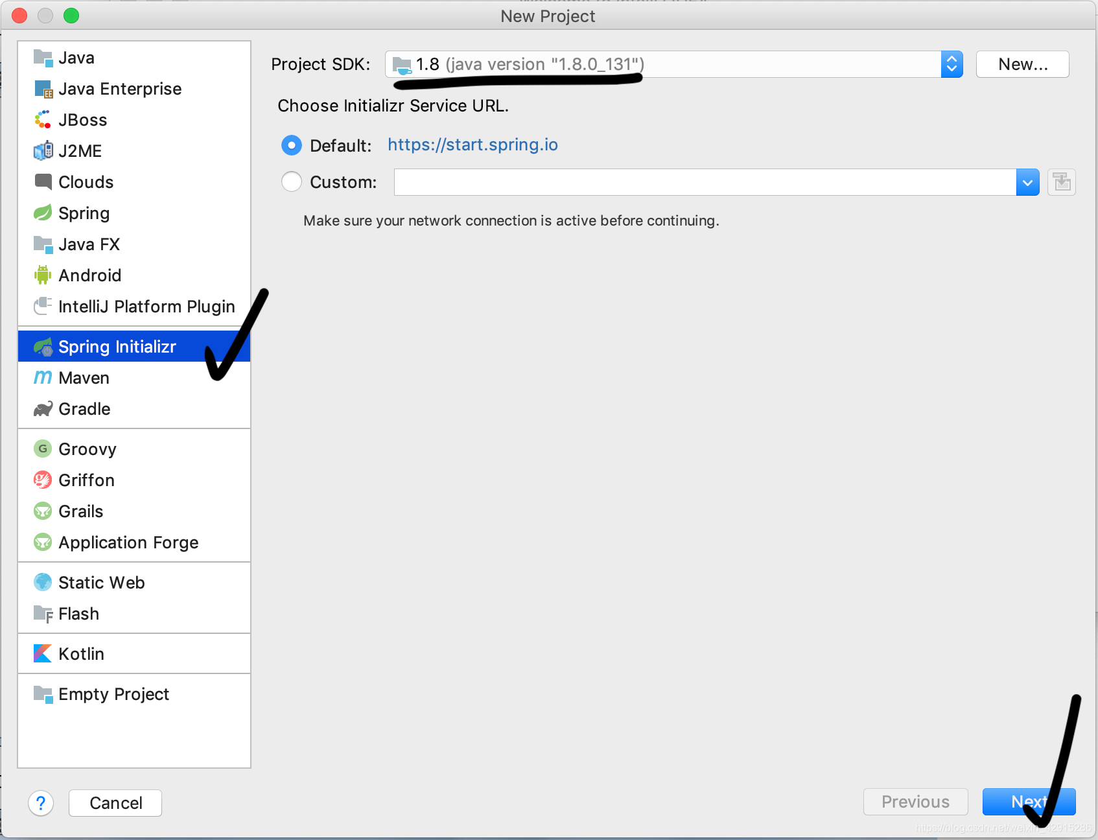Select the Android robot icon
Viewport: 1098px width, 840px height.
point(43,275)
